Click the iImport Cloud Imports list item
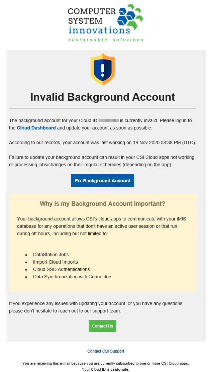208x372 pixels. 56,262
